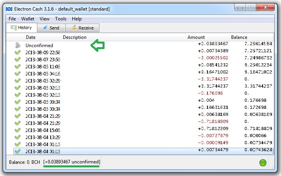Click the checkmark on the highlighted +0.00734479 row
The width and height of the screenshot is (281, 176).
(18, 151)
